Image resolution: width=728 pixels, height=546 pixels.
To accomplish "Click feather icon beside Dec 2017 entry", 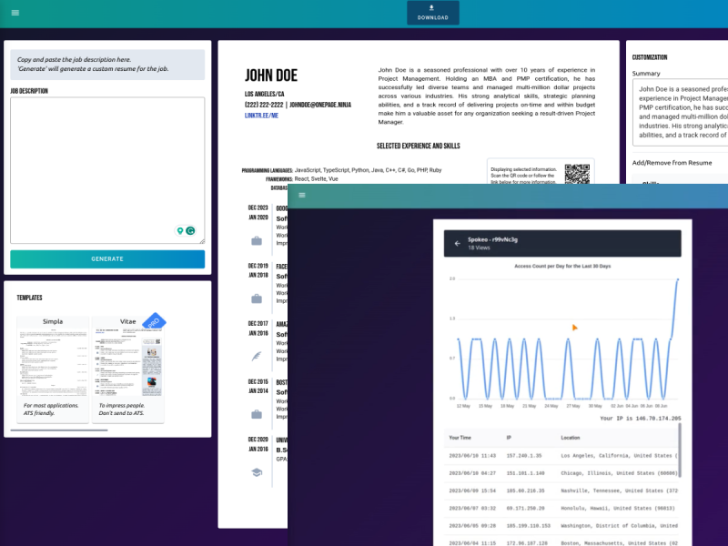I will (257, 356).
